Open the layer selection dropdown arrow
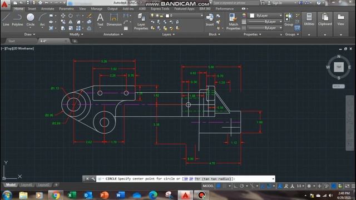 (201, 16)
